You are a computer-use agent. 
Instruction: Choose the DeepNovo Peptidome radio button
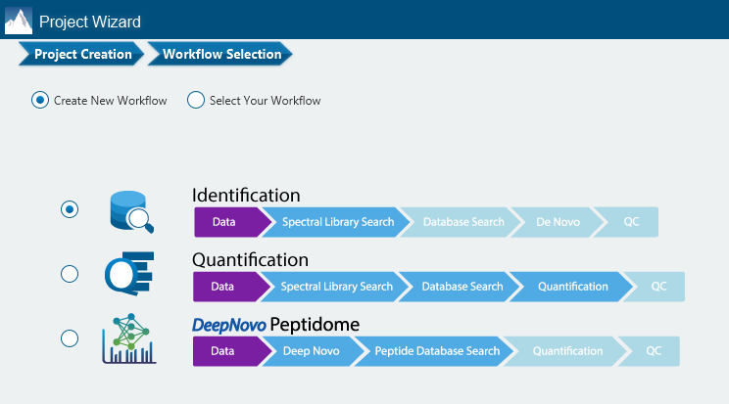pos(70,338)
